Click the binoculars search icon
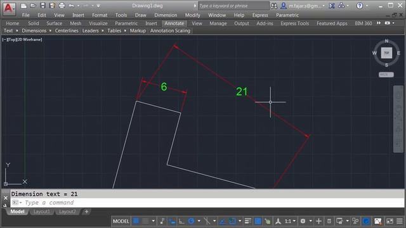The height and width of the screenshot is (228, 406). click(273, 6)
